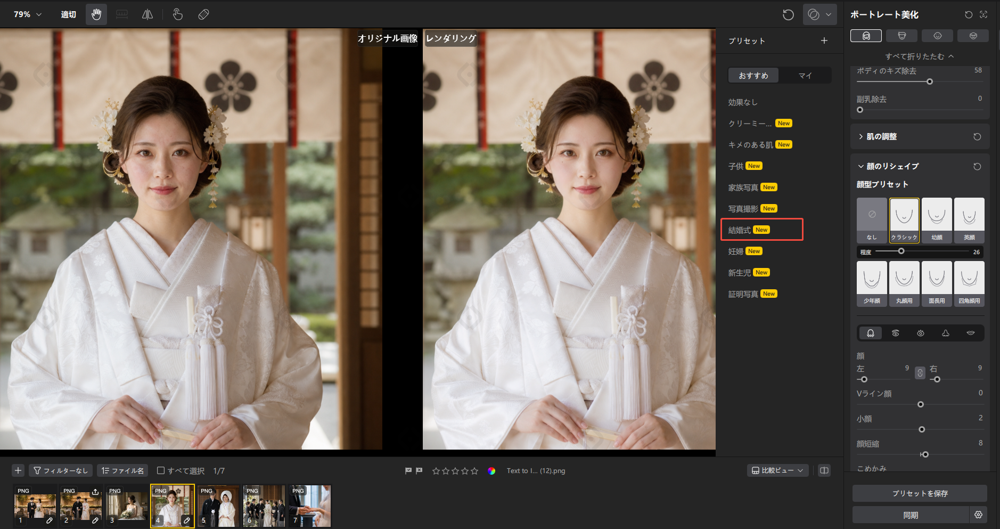Reset all portrait beautification settings
The height and width of the screenshot is (529, 1000).
[969, 14]
